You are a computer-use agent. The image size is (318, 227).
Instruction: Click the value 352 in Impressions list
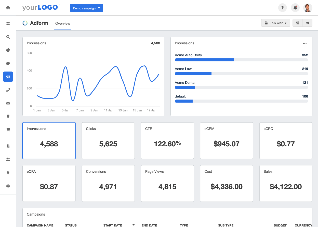[x=305, y=55]
